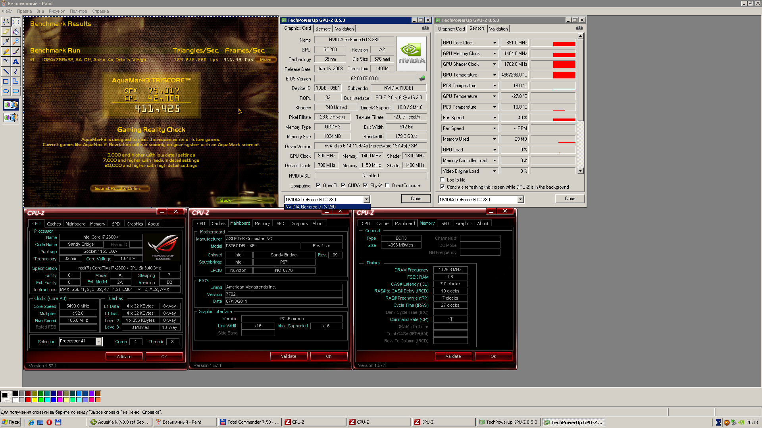Select the rectangular Select tool in Paint
Screen dimensions: 762x428
tap(16, 21)
